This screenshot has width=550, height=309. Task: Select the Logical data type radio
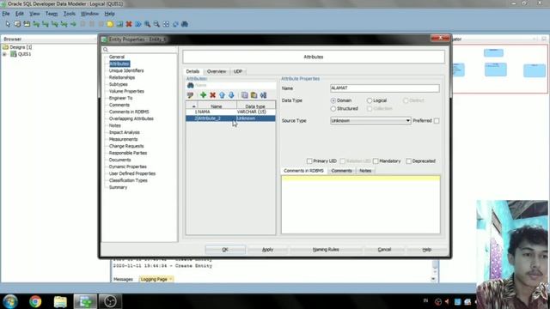coord(370,100)
